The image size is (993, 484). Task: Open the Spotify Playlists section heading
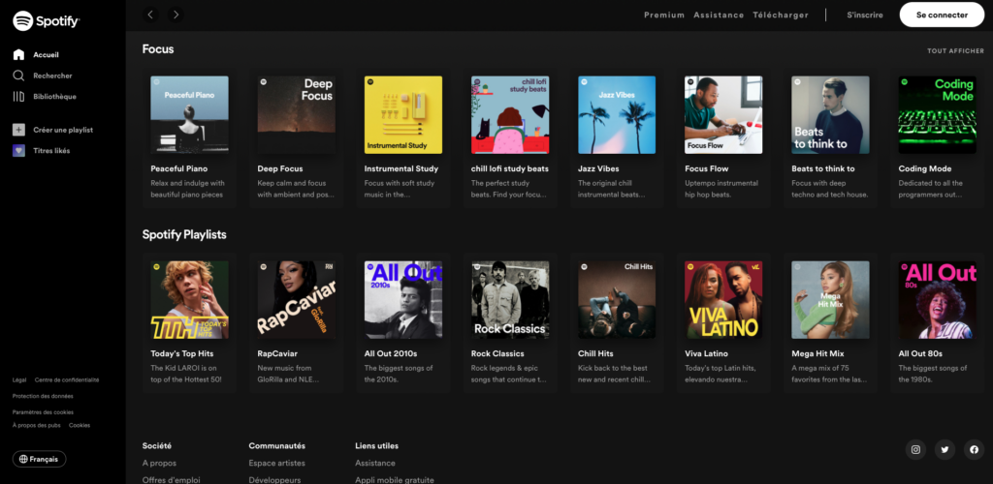[184, 234]
